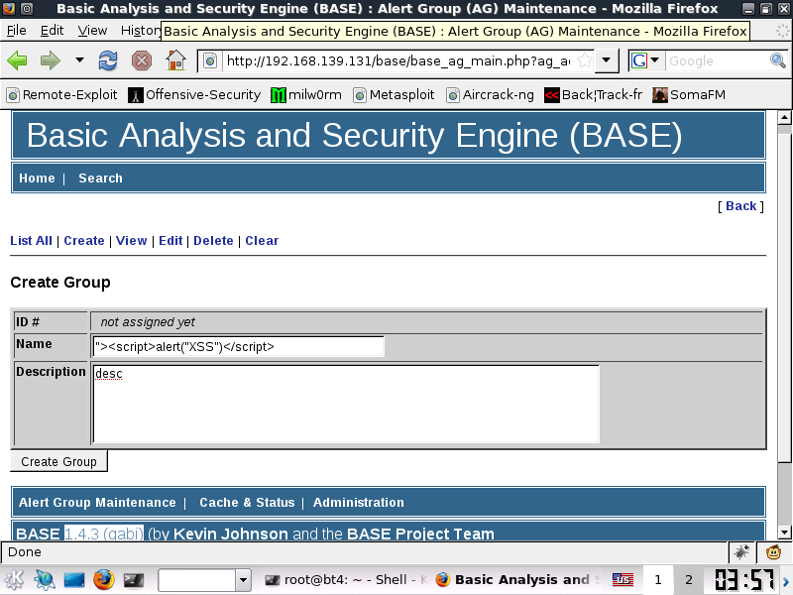Viewport: 793px width, 595px height.
Task: Click the "Done" status bar text
Action: 25,552
